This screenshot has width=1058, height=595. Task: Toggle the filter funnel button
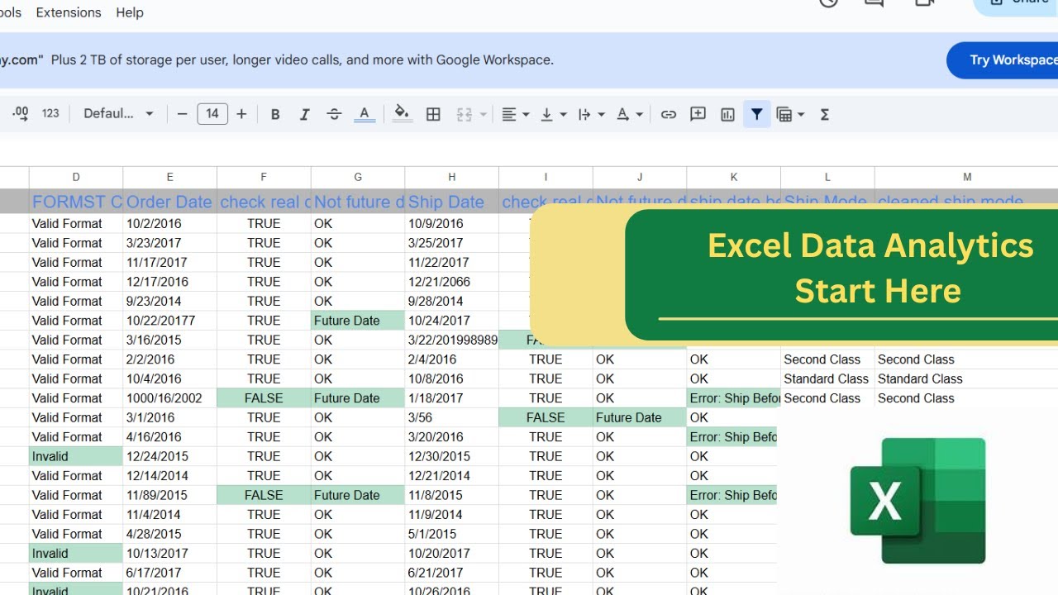(757, 115)
